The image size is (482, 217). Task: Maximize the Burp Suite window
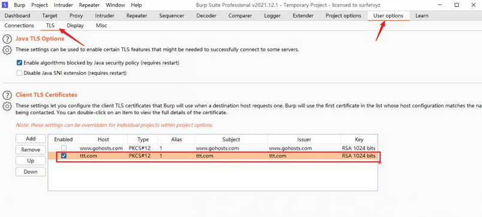pyautogui.click(x=456, y=5)
